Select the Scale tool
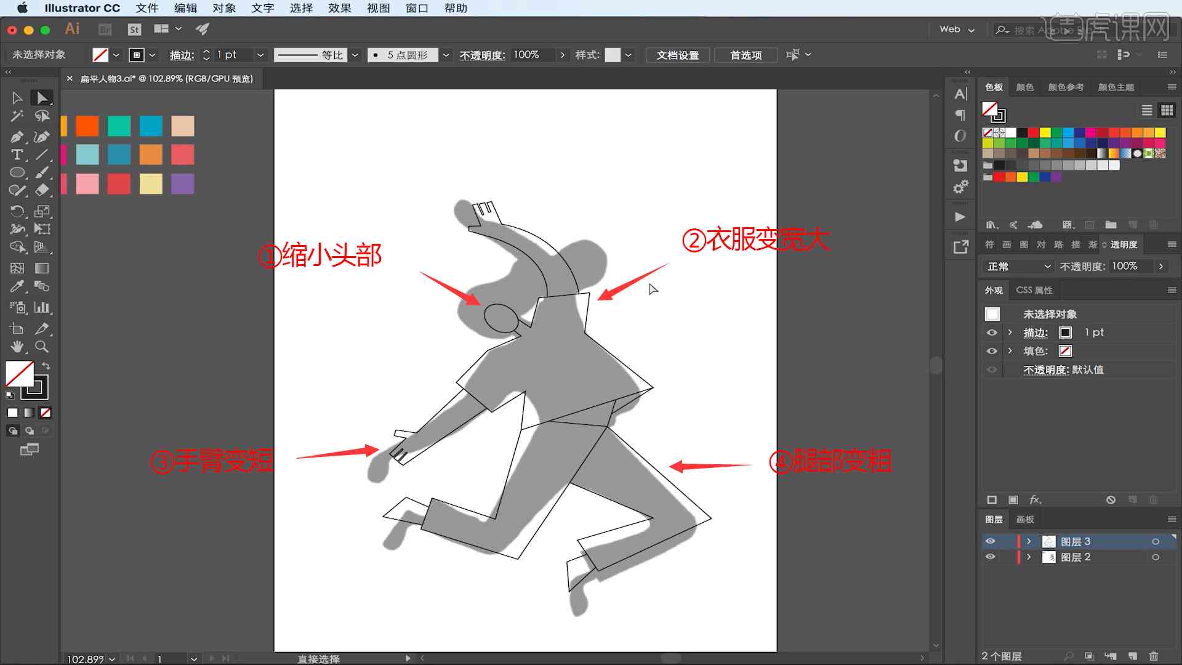 pos(42,211)
